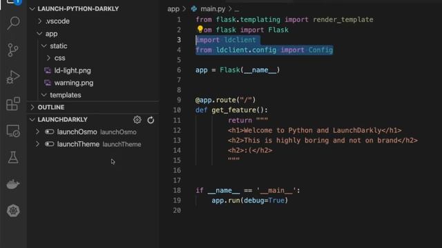Click the app breadcrumb segment
Viewport: 442px width, 248px height.
point(173,9)
